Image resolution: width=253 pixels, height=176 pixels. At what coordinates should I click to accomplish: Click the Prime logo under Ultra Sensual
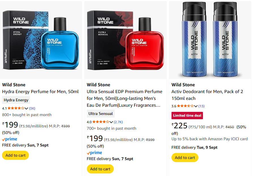pyautogui.click(x=94, y=153)
